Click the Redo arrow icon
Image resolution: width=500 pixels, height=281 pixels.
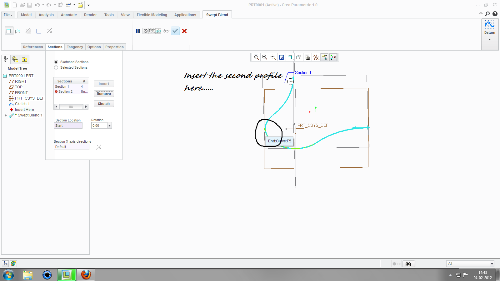click(x=49, y=5)
